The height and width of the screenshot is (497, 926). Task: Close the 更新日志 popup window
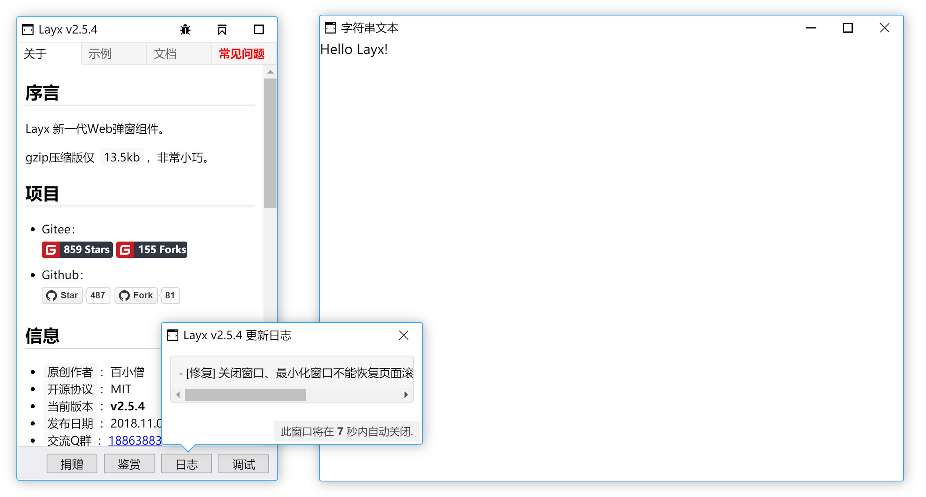coord(404,335)
